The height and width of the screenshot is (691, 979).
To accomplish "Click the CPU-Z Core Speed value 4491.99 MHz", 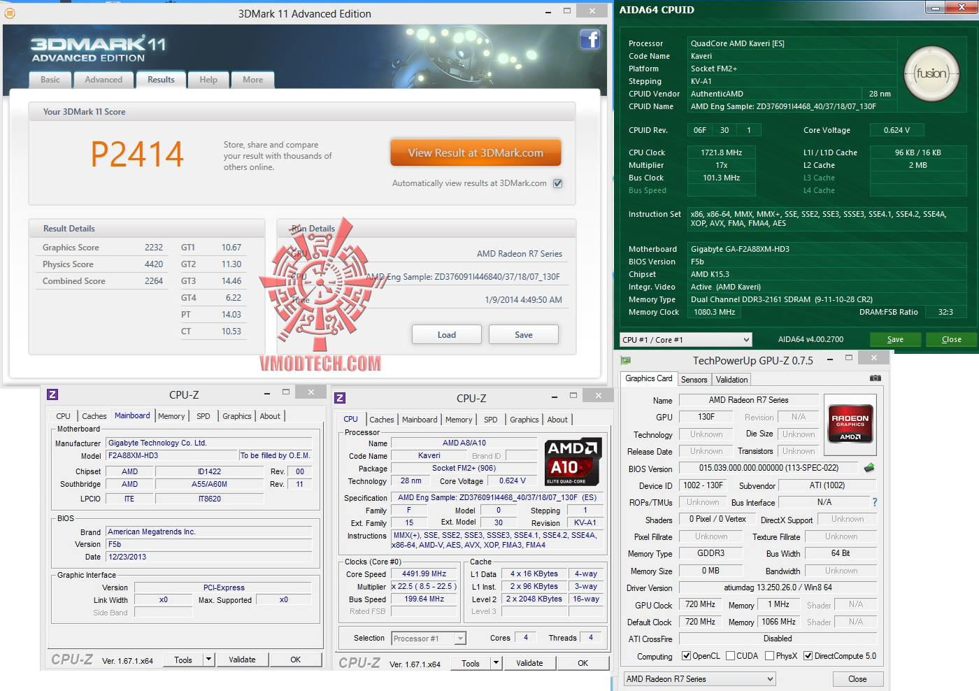I will pyautogui.click(x=424, y=574).
